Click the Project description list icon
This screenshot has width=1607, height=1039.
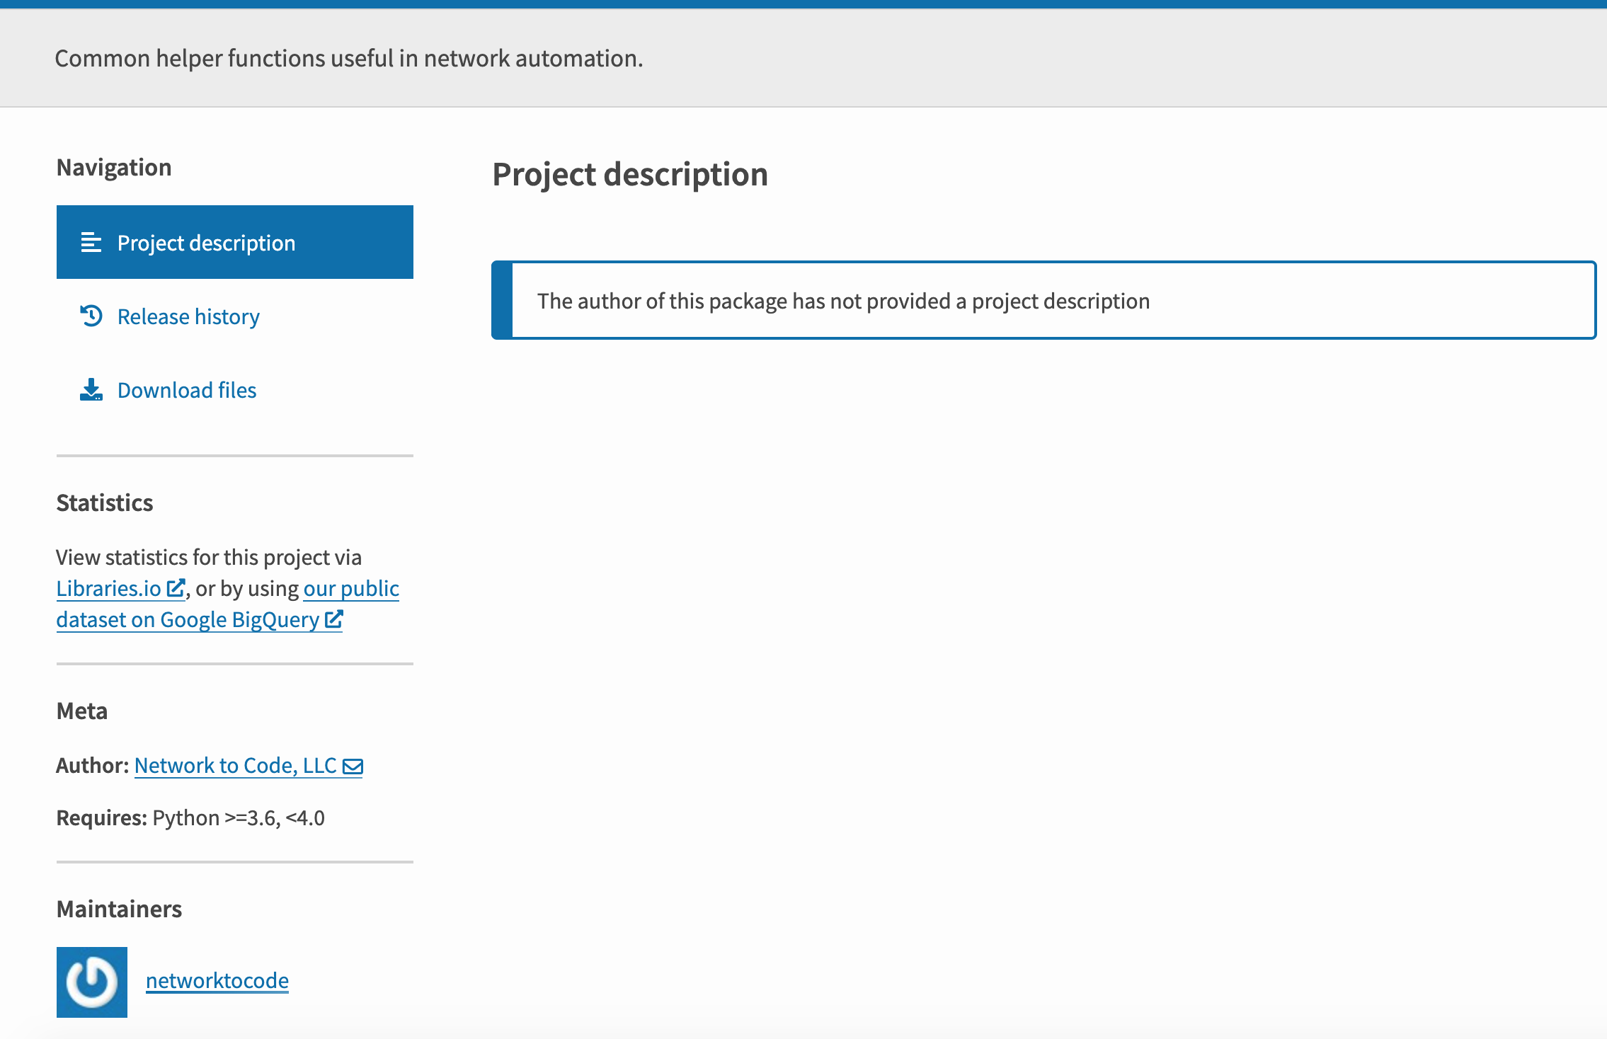point(91,243)
